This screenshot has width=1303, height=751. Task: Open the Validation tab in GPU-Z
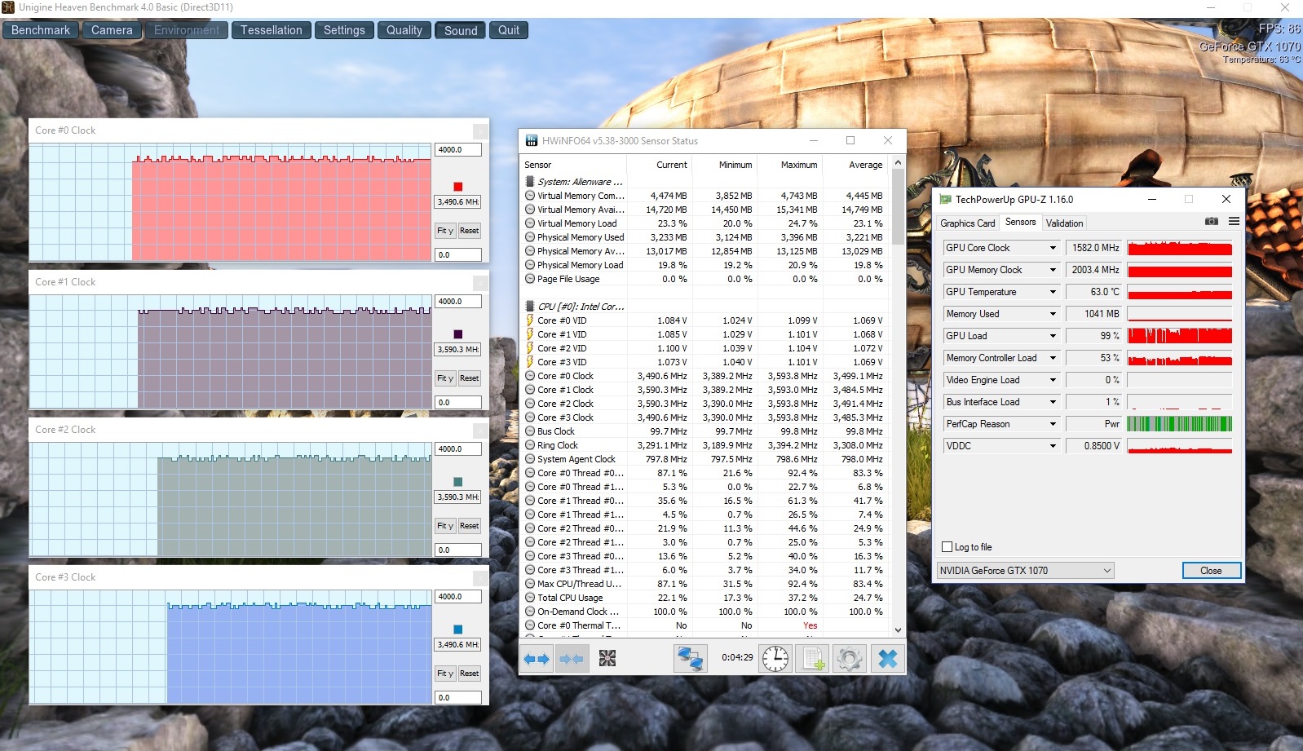(1064, 223)
